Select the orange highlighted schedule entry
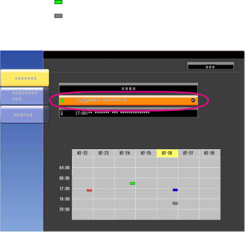 coord(128,100)
